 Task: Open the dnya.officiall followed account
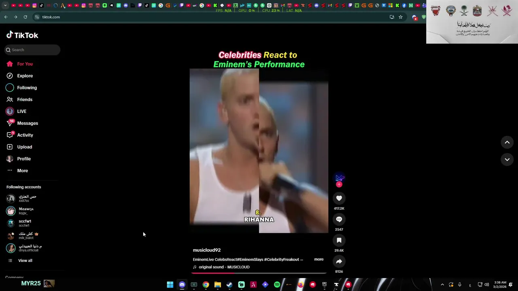point(24,248)
